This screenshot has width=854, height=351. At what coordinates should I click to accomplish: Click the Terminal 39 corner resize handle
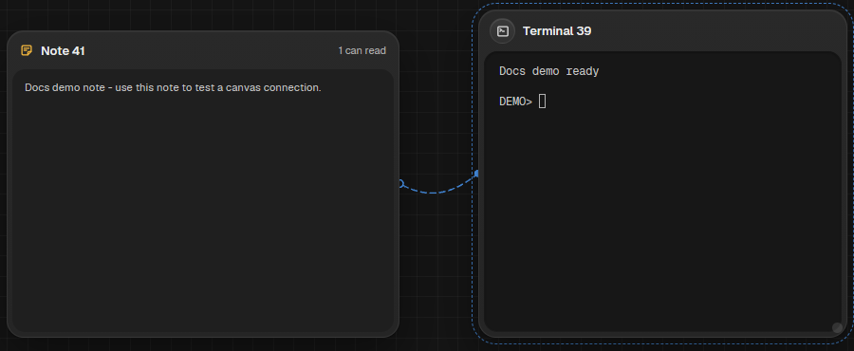click(x=837, y=327)
